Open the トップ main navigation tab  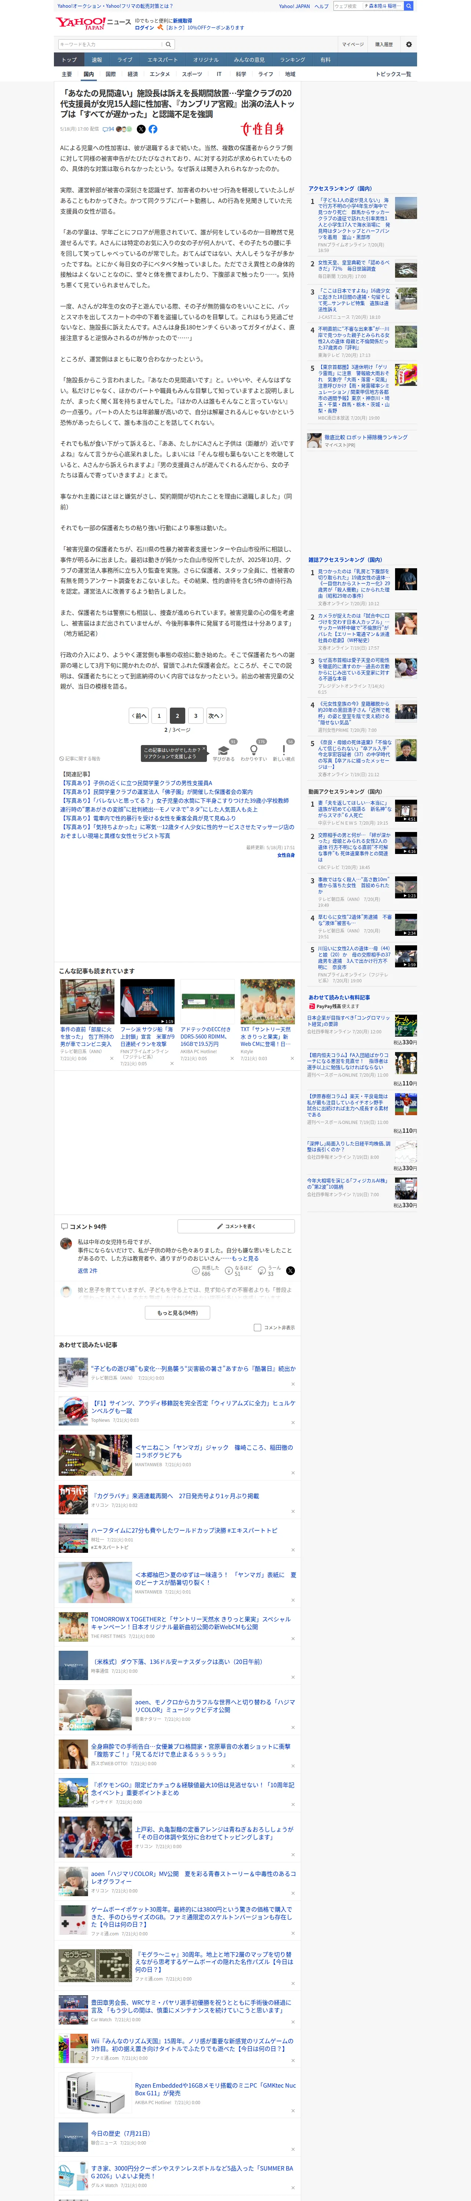(69, 60)
